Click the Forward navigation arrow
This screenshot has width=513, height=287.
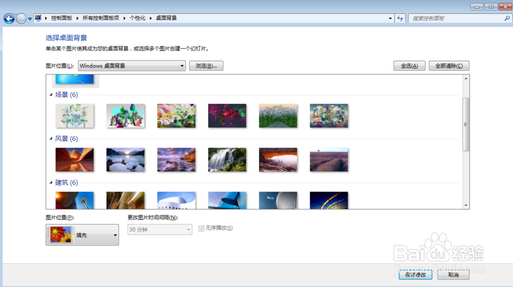(x=21, y=18)
